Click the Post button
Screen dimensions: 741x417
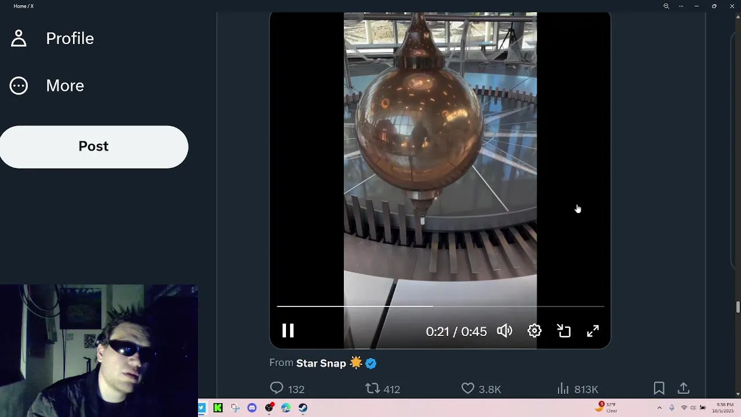click(94, 147)
